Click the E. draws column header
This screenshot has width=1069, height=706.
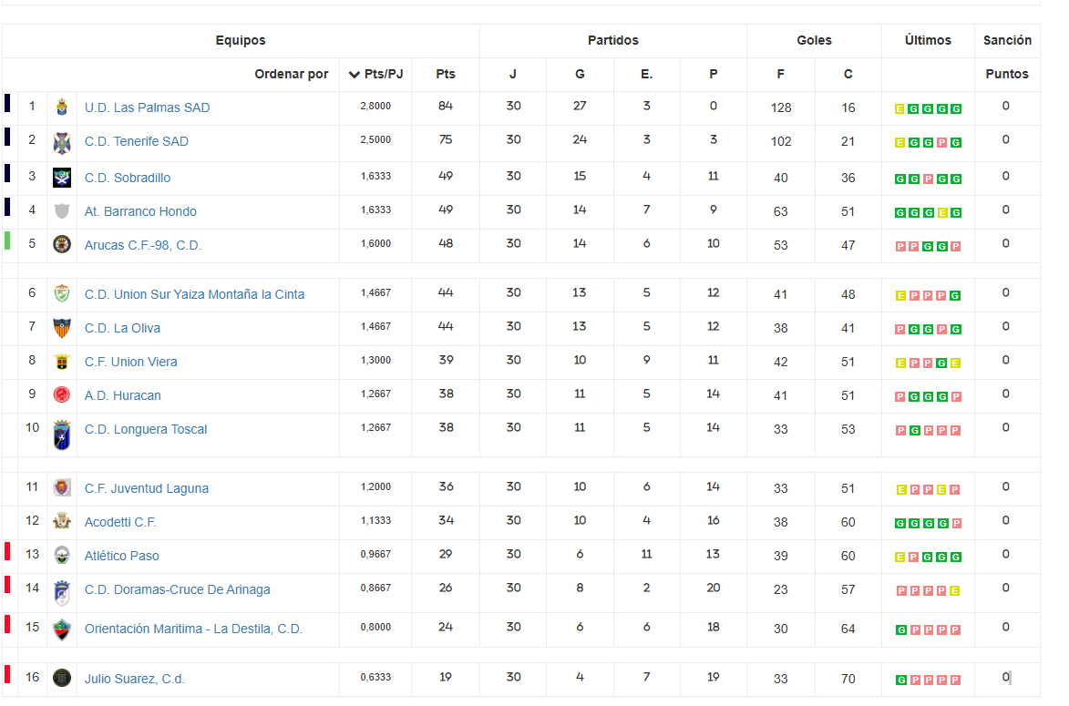[x=646, y=75]
